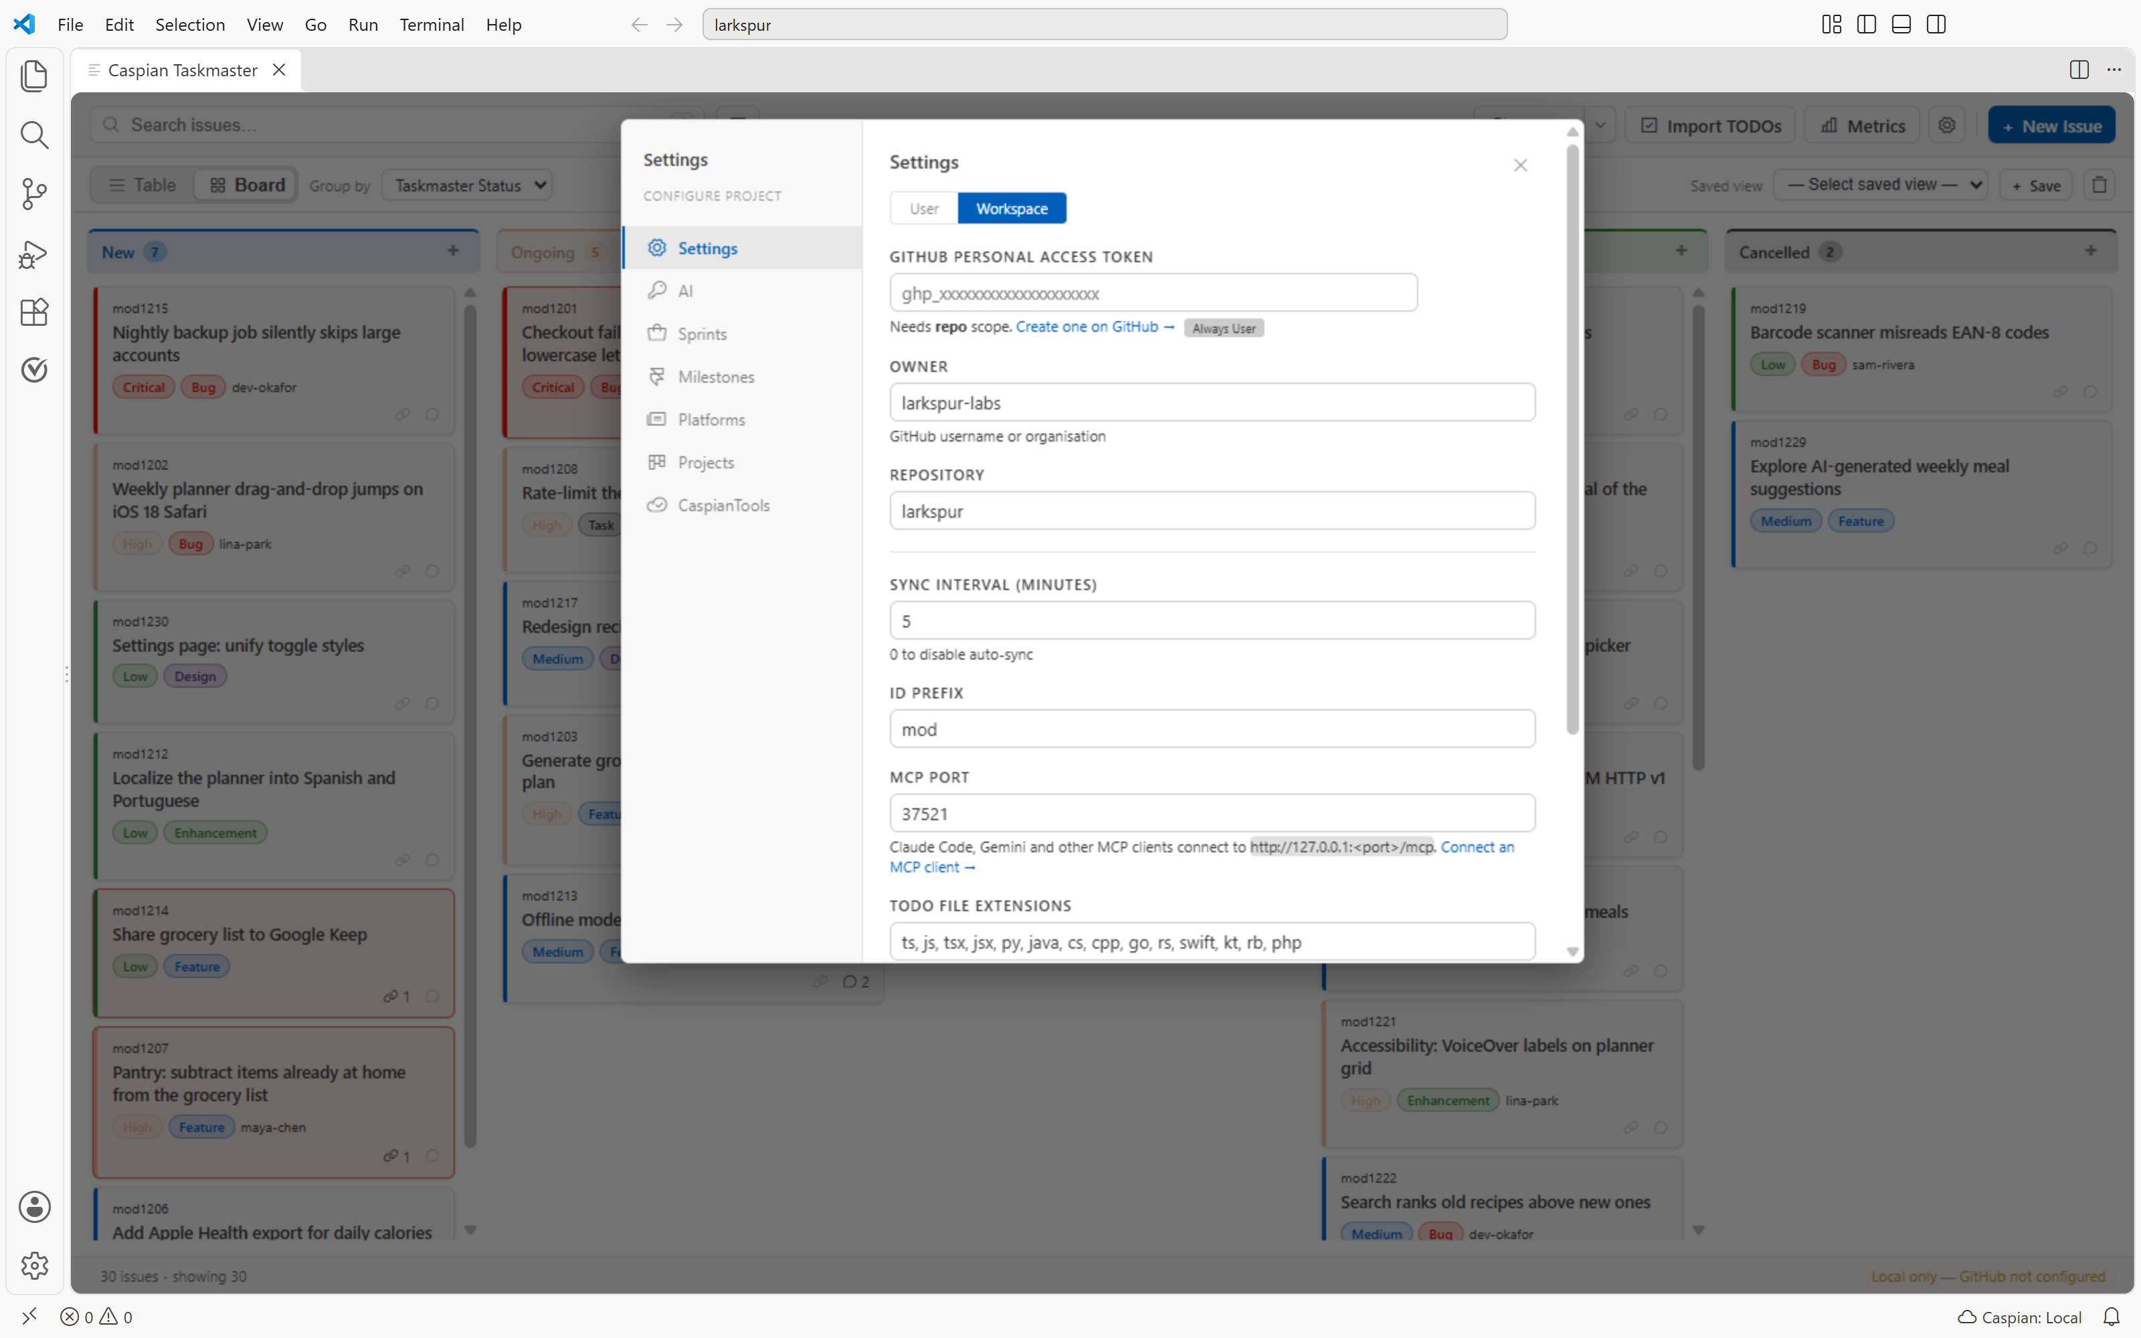Open the Select saved view dropdown
This screenshot has width=2141, height=1338.
1881,185
